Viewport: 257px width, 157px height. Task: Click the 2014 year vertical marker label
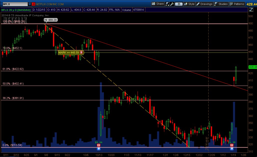[207, 144]
